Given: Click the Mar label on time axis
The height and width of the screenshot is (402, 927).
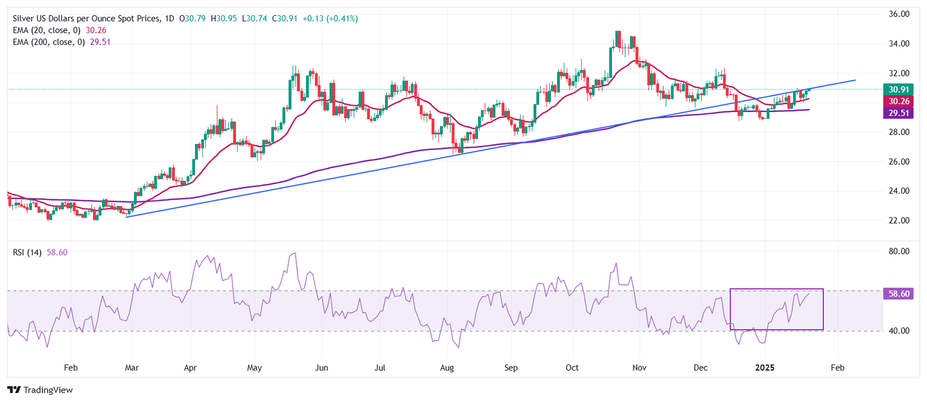Looking at the screenshot, I should pos(130,367).
